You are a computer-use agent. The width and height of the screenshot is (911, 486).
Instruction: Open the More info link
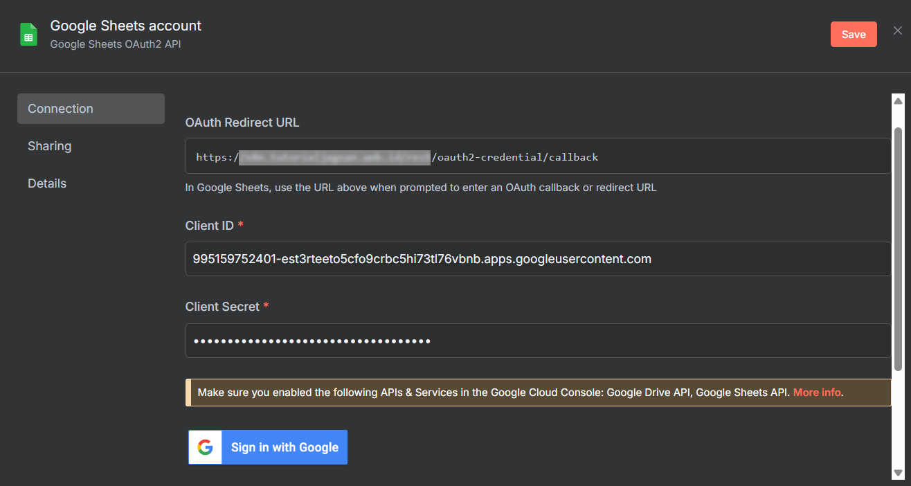click(817, 393)
